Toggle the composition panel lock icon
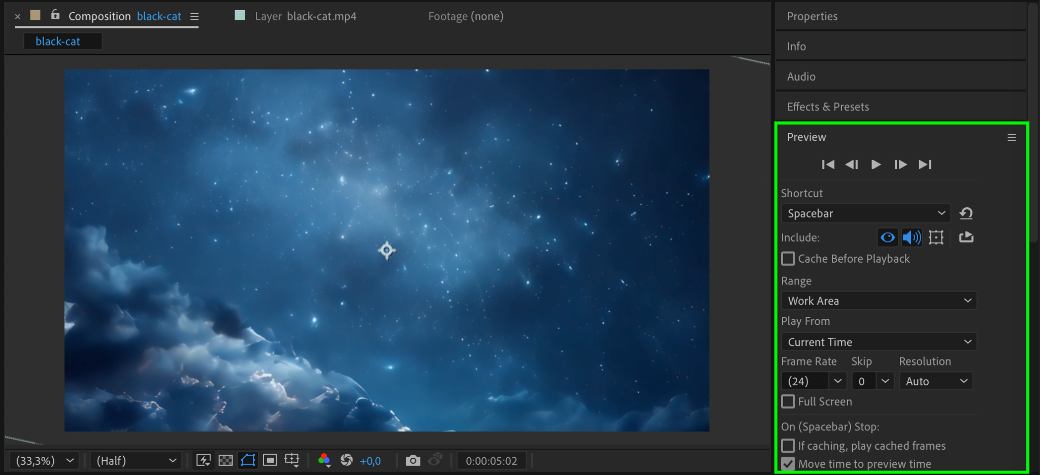Screen dimensions: 1040x475 click(55, 15)
